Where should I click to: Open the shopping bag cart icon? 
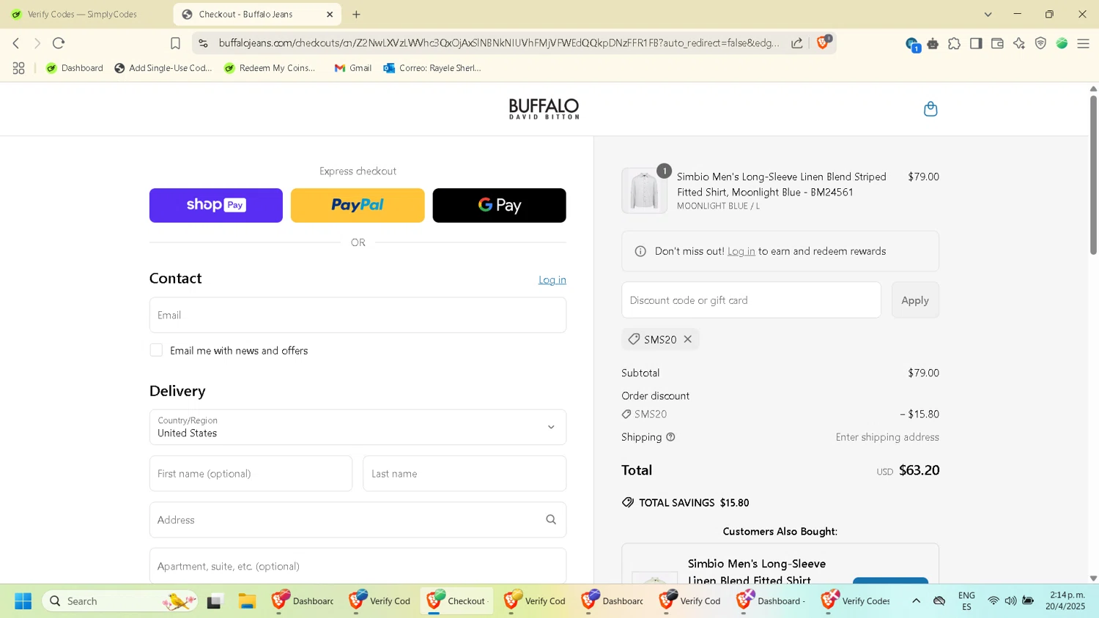[x=930, y=109]
